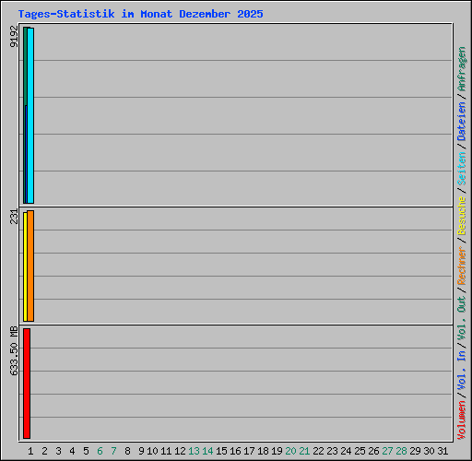472x461 pixels.
Task: Click green weekend day label '14'
Action: pyautogui.click(x=207, y=451)
